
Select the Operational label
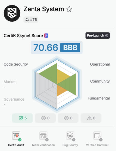[100, 64]
